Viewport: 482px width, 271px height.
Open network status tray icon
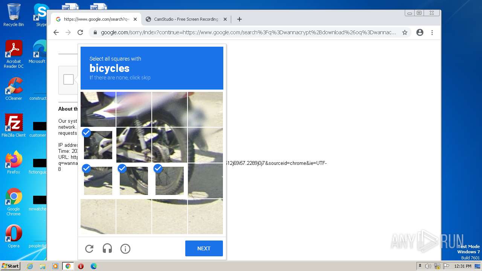pos(437,266)
